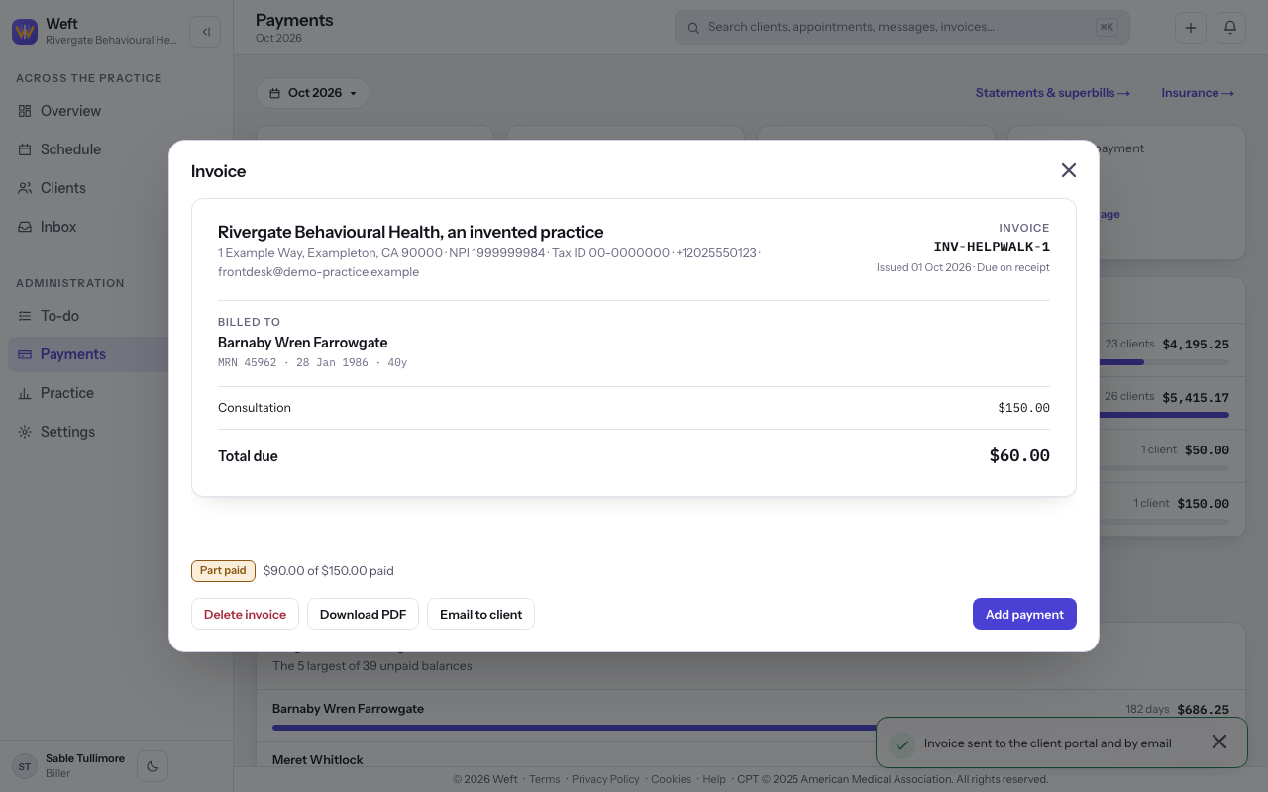Click the magnifier icon in the search bar
The height and width of the screenshot is (792, 1268).
pos(693,28)
